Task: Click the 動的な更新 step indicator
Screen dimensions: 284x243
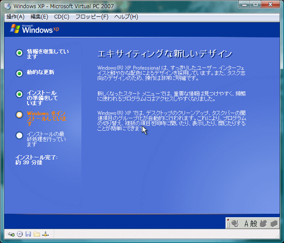Action: (19, 74)
